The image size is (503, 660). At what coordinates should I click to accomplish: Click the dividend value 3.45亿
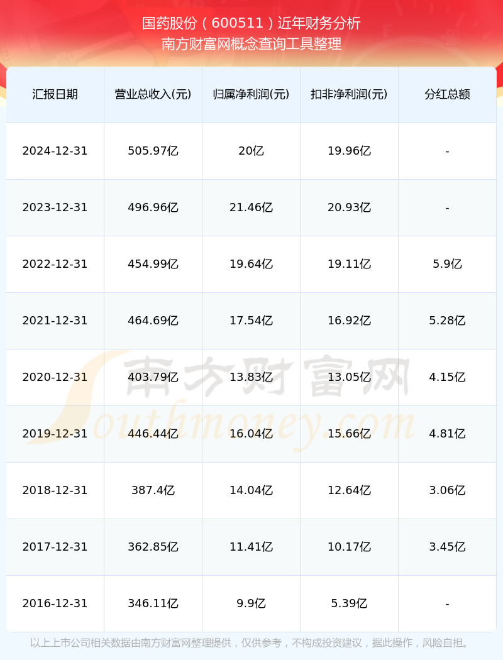[448, 547]
